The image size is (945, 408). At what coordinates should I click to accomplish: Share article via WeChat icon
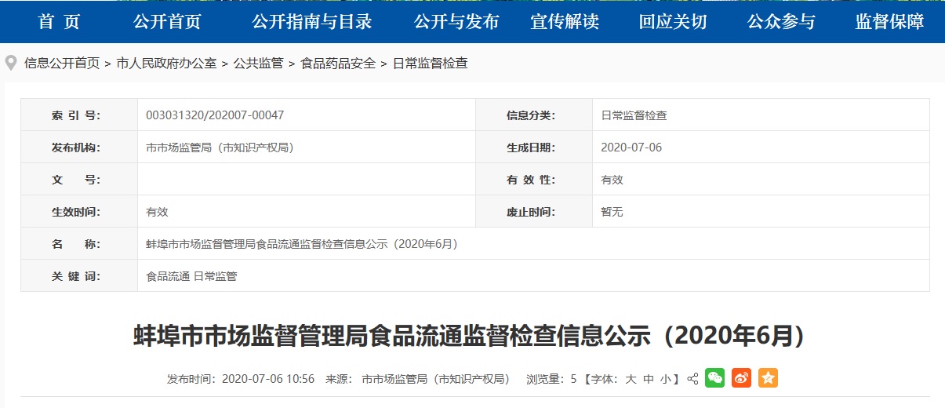(x=714, y=378)
